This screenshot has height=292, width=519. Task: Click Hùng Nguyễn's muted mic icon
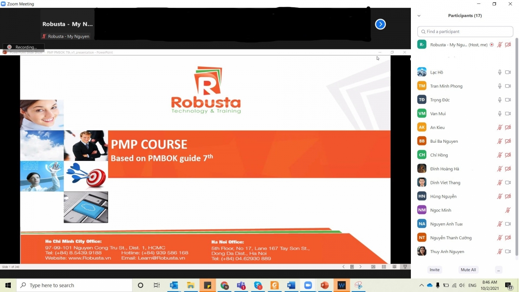coord(500,196)
